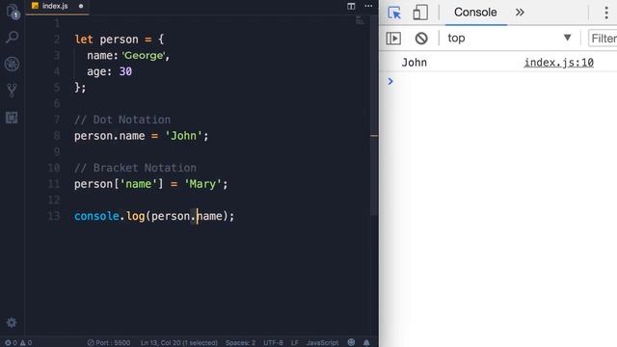Viewport: 617px width, 347px height.
Task: Click the 'Mary' string on line 11
Action: [203, 184]
